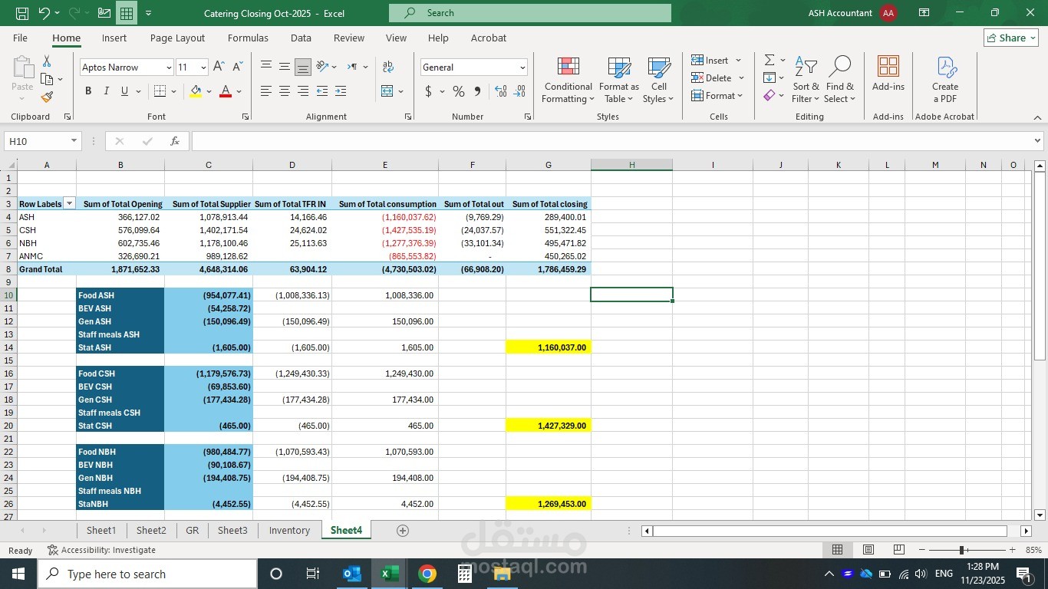Toggle Underline formatting
Screen dimensions: 1048x589
pos(124,91)
